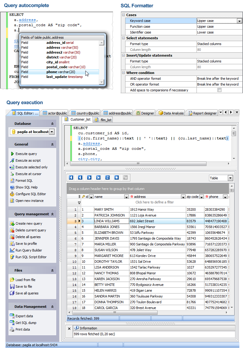Open the Keyword case dropdown

point(240,21)
